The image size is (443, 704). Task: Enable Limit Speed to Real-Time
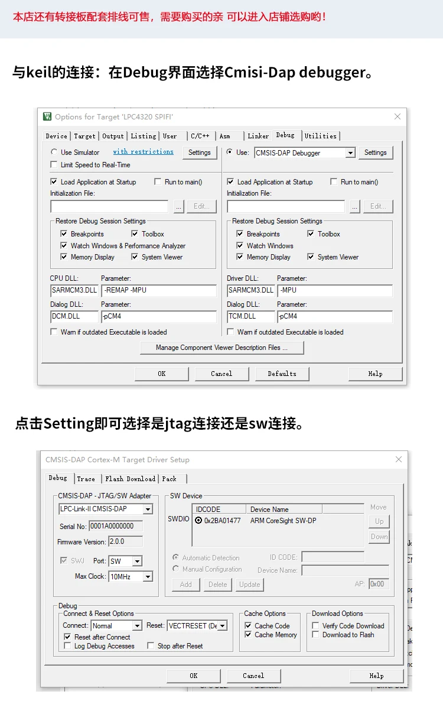pyautogui.click(x=54, y=165)
